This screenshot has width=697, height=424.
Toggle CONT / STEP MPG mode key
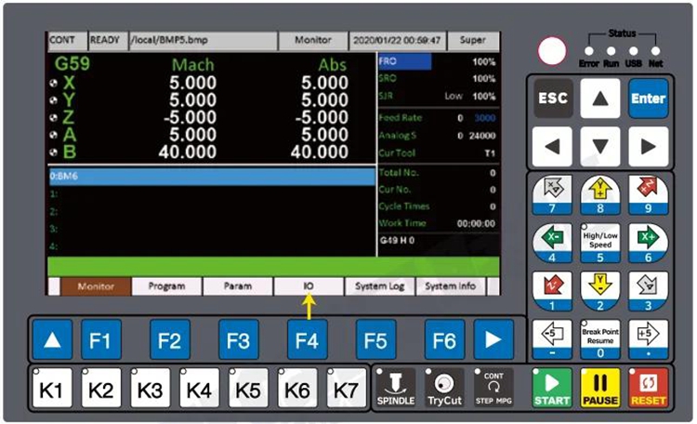494,386
